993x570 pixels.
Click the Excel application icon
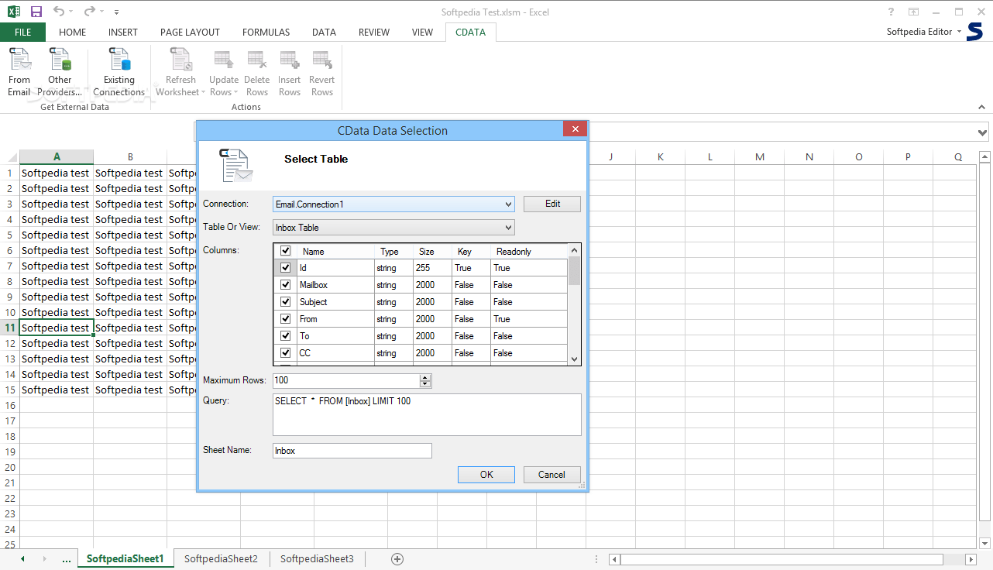(14, 12)
